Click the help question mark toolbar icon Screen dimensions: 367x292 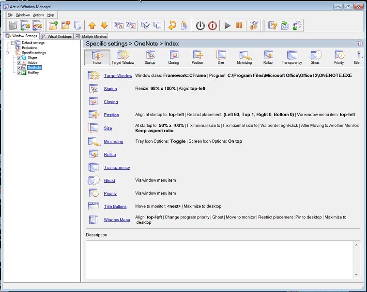click(273, 26)
